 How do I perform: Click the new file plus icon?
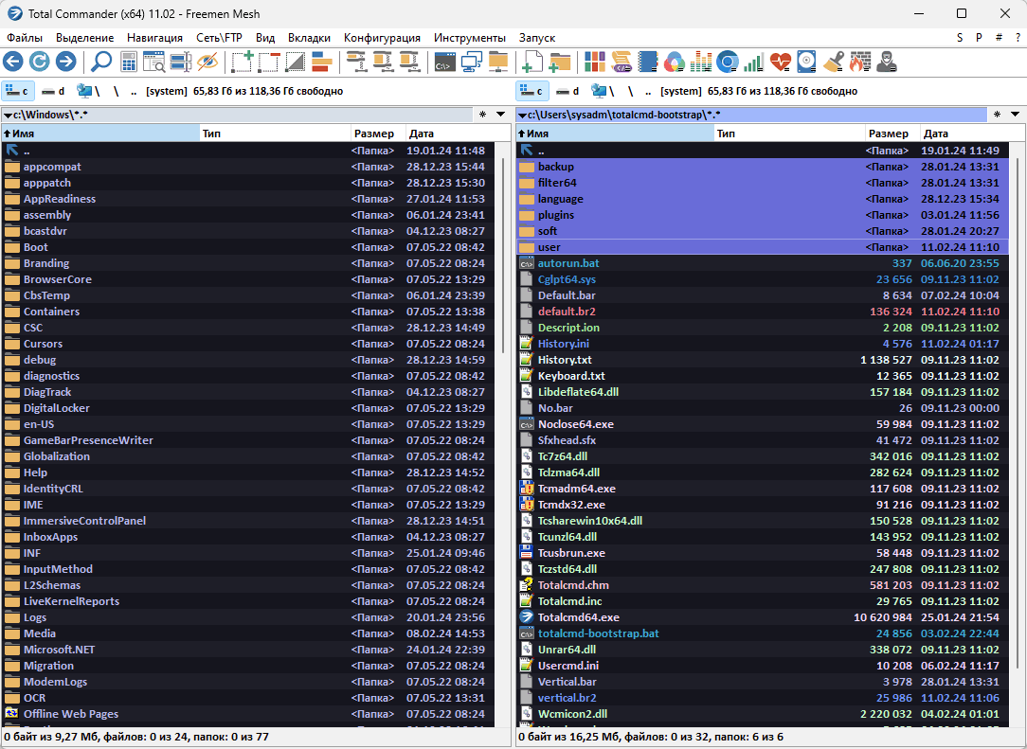532,62
